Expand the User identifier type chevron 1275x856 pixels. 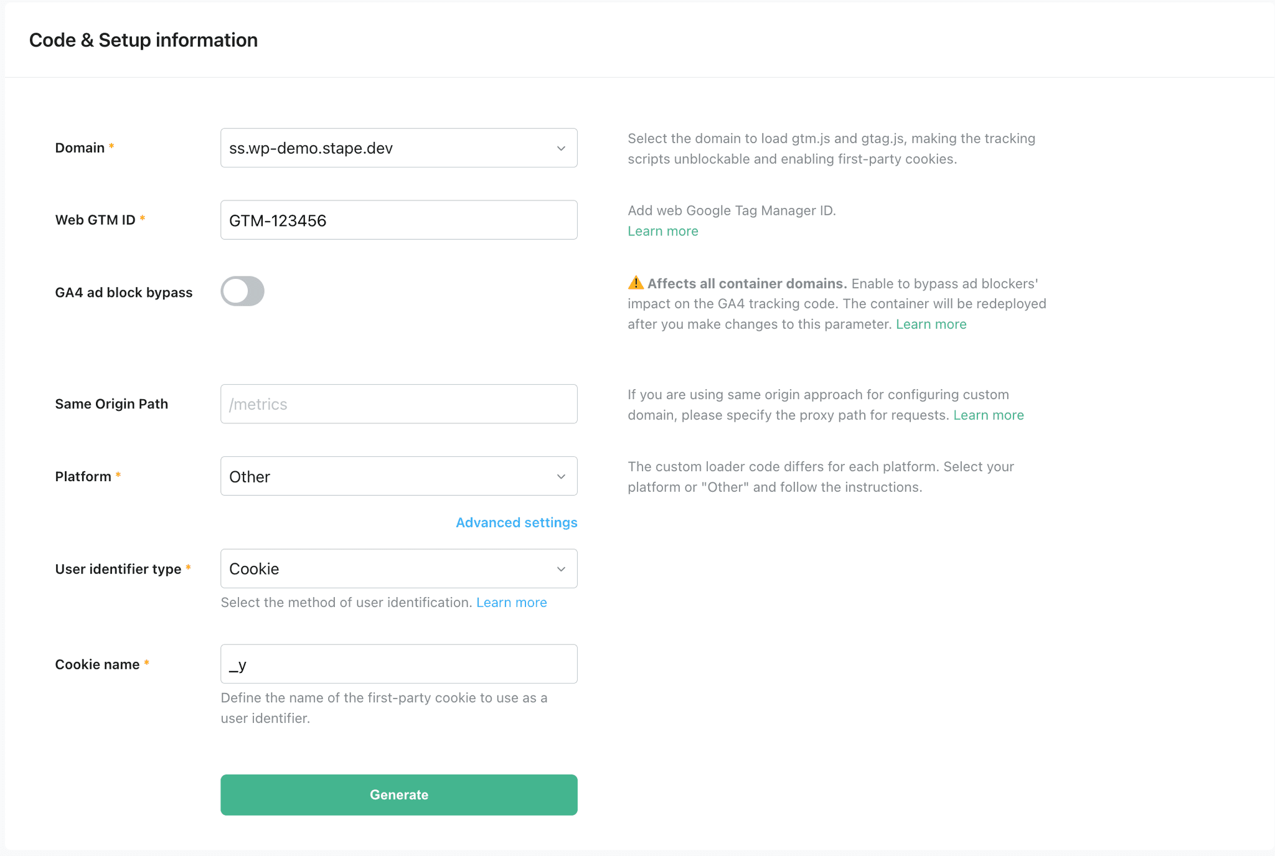(561, 568)
